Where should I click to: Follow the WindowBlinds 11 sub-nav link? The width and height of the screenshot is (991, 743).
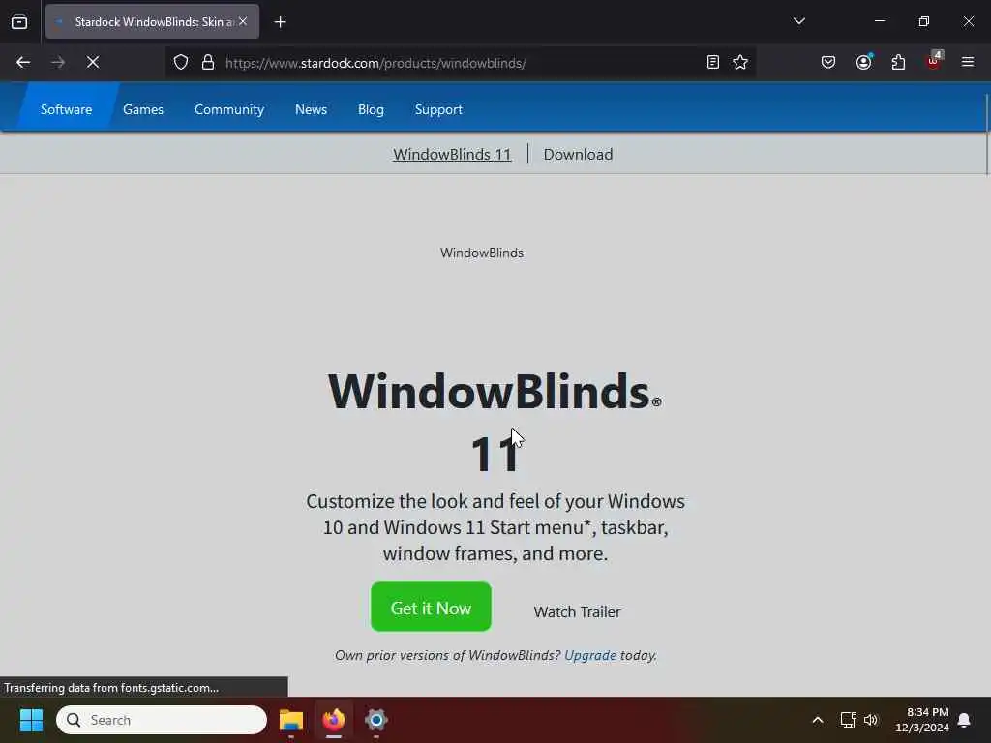(452, 154)
